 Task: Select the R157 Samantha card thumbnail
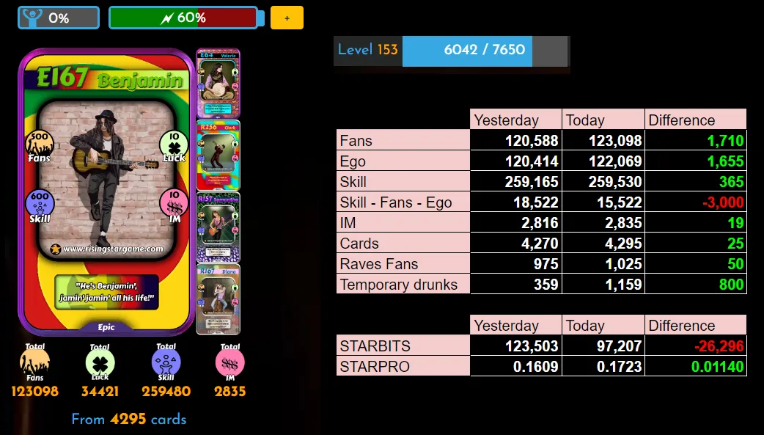point(218,227)
